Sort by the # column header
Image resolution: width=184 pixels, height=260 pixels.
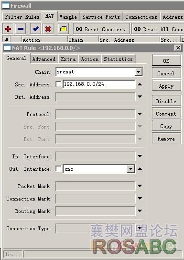[x=7, y=40]
